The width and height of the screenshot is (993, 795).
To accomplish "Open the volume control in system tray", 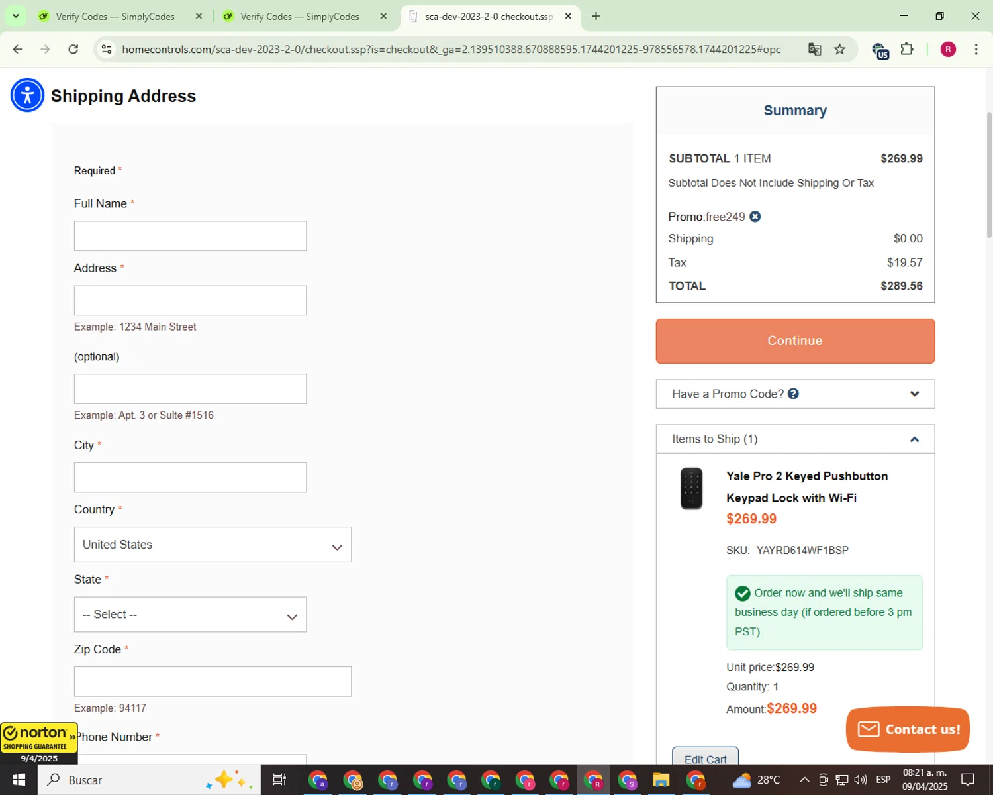I will (x=861, y=780).
